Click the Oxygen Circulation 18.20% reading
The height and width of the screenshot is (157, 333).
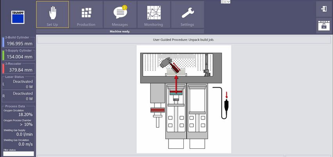click(x=25, y=115)
